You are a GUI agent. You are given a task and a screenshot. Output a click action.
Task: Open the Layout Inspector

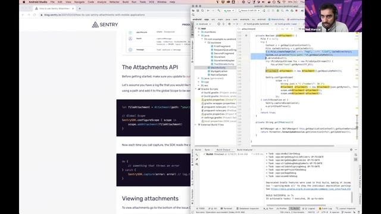point(346,209)
